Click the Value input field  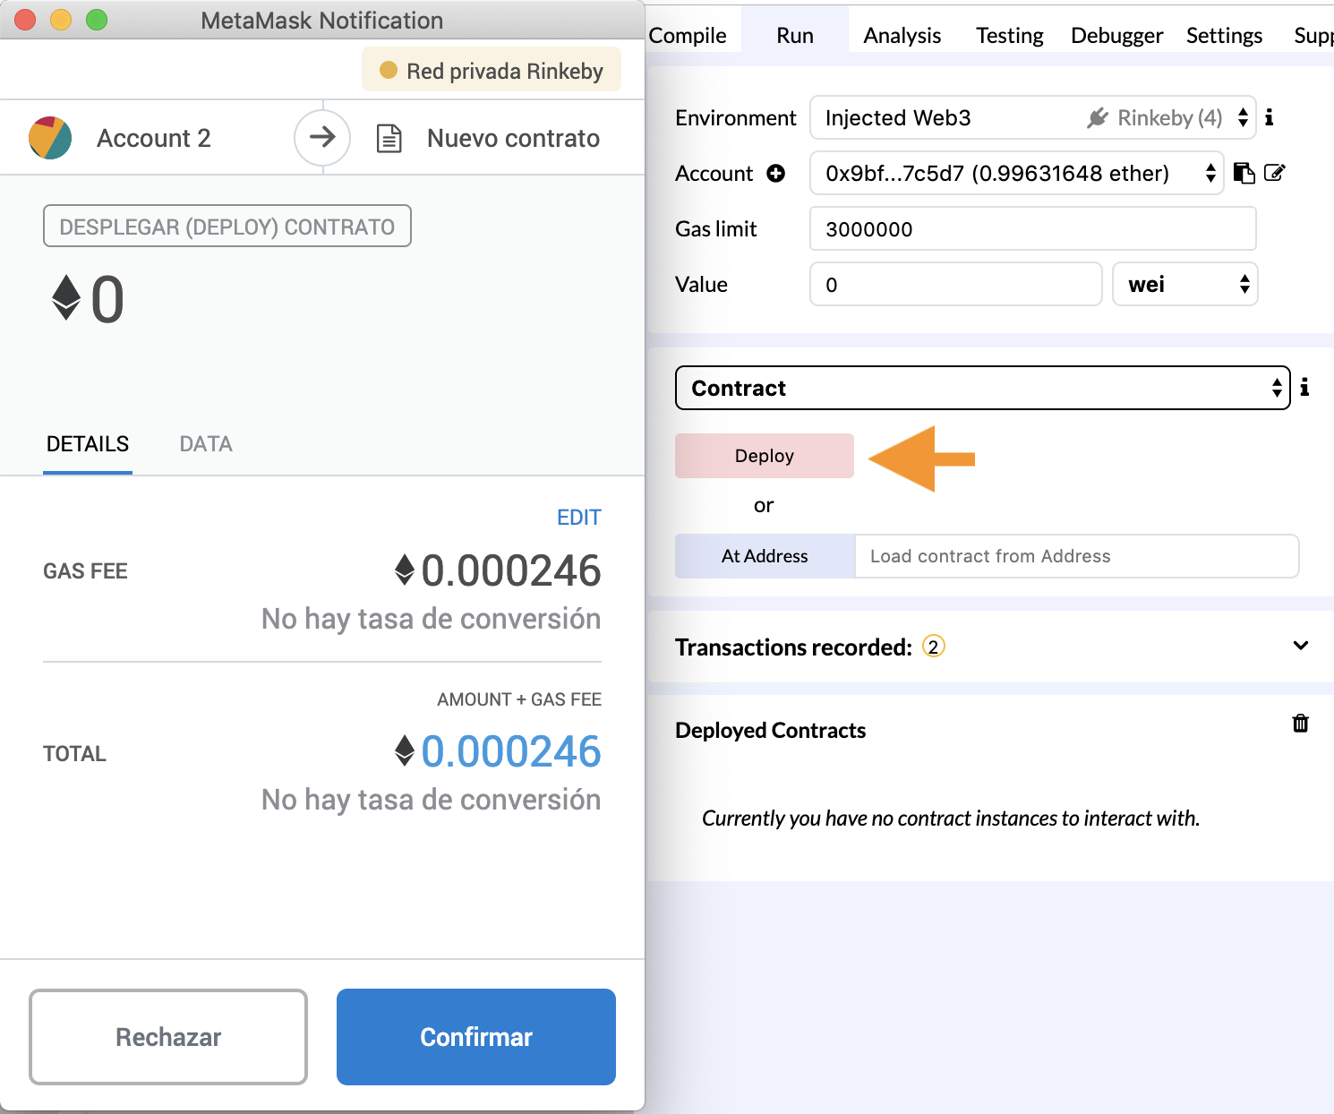point(955,284)
